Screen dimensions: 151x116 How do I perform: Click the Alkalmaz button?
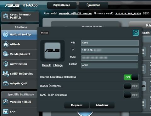102,105
